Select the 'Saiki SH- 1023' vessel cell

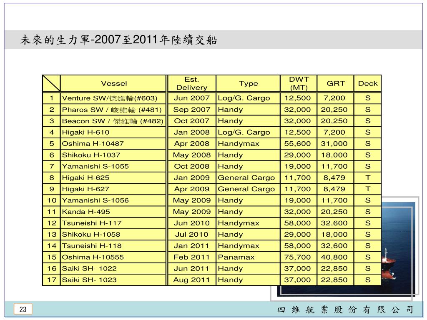point(113,280)
